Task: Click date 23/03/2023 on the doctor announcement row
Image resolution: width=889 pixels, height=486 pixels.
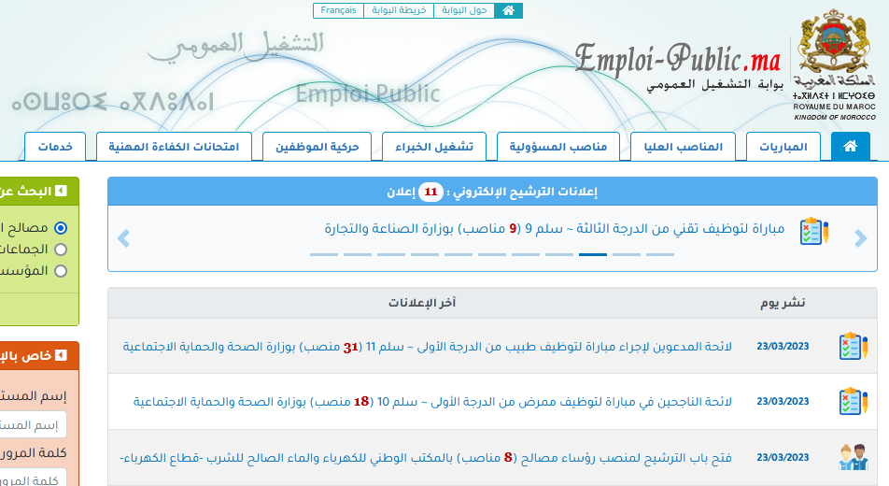Action: 783,347
